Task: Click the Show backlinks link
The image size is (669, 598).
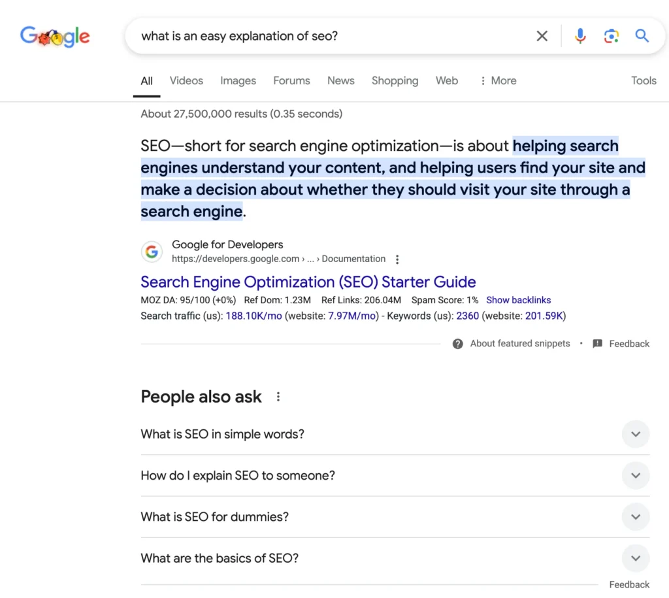Action: (518, 300)
